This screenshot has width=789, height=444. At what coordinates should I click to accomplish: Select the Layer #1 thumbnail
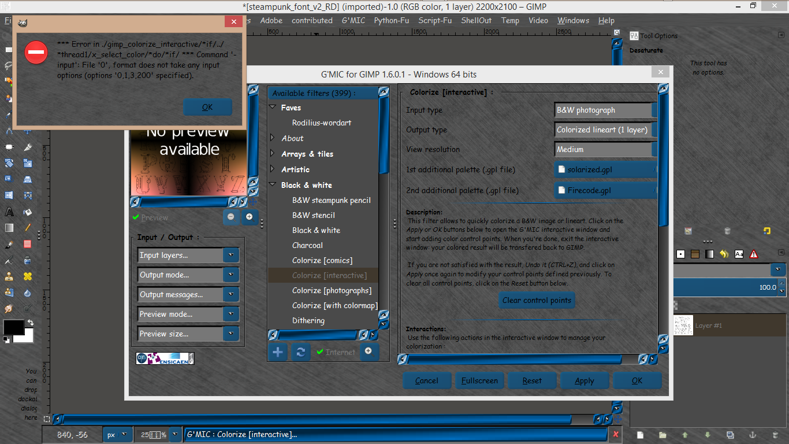click(683, 325)
